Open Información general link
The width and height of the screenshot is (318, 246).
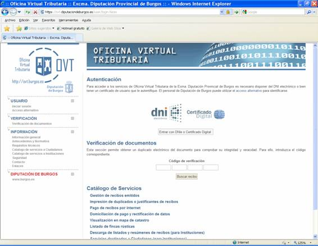click(26, 137)
